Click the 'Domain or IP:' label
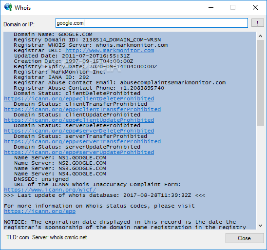 pos(19,24)
